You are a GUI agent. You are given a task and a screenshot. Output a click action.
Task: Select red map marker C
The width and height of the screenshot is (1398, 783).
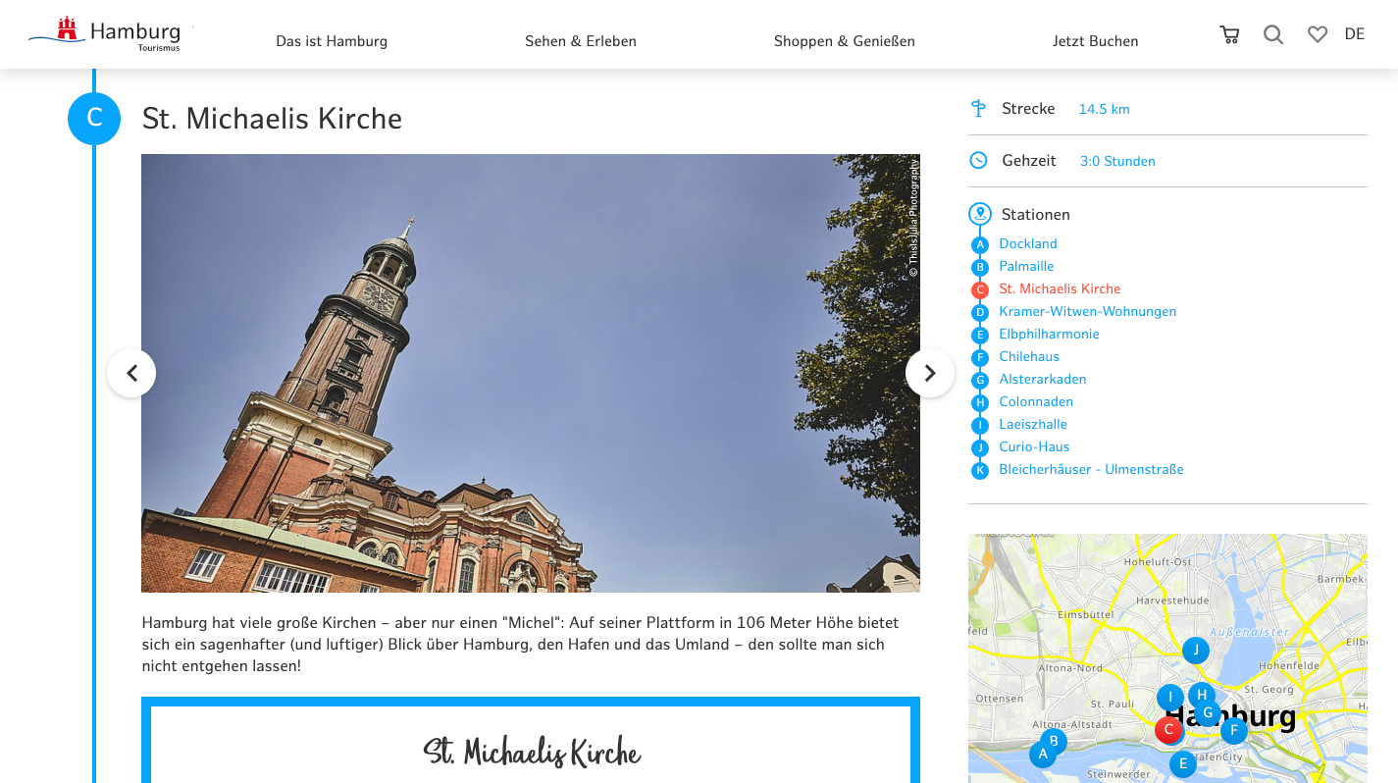tap(1168, 730)
